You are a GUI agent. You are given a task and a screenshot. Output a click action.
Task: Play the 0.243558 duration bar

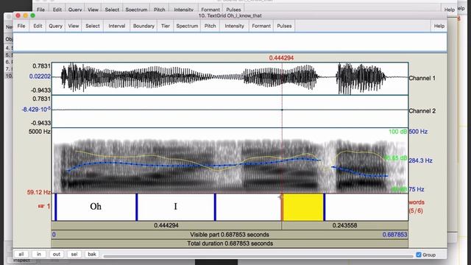[x=345, y=225]
